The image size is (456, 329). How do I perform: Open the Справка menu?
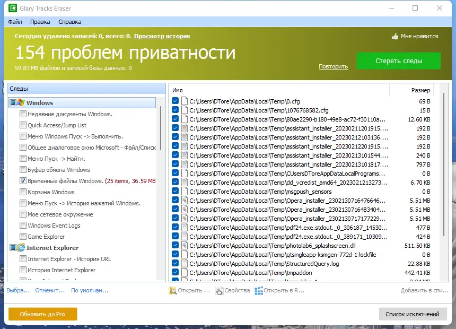pos(69,22)
